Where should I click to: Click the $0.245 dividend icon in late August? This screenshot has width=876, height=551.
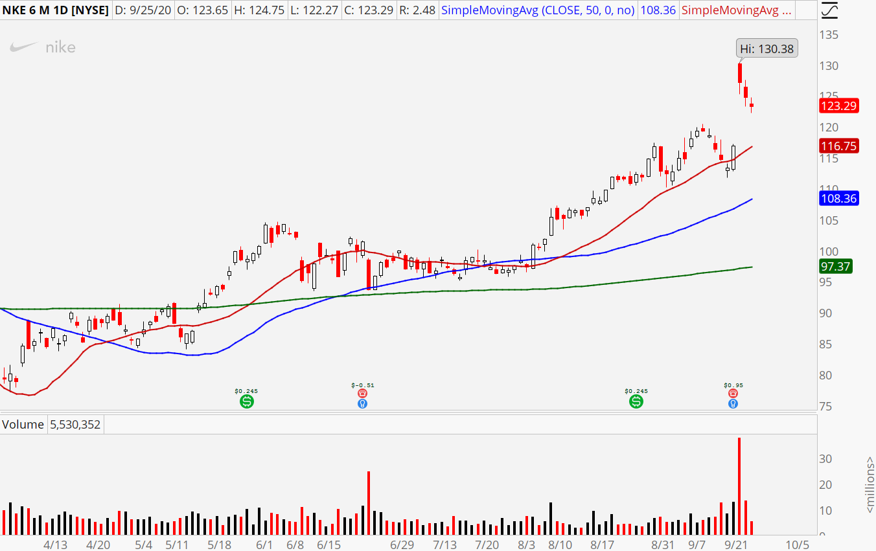click(636, 402)
